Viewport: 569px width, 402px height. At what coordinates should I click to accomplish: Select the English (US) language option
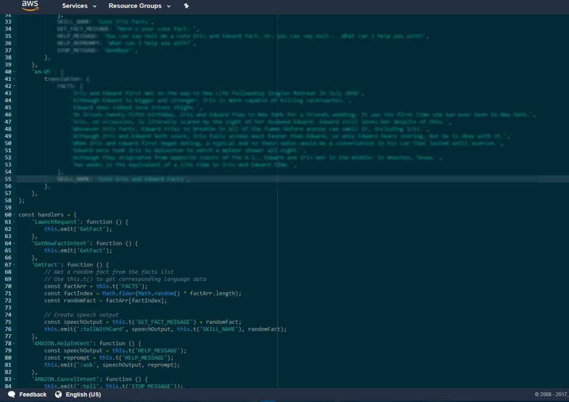[x=83, y=394]
